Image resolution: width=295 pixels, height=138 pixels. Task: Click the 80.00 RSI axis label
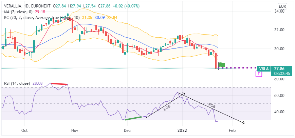click(279, 79)
